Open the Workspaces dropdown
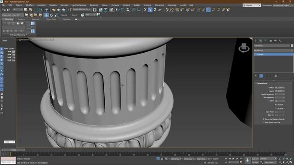This screenshot has height=165, width=294. [x=283, y=5]
